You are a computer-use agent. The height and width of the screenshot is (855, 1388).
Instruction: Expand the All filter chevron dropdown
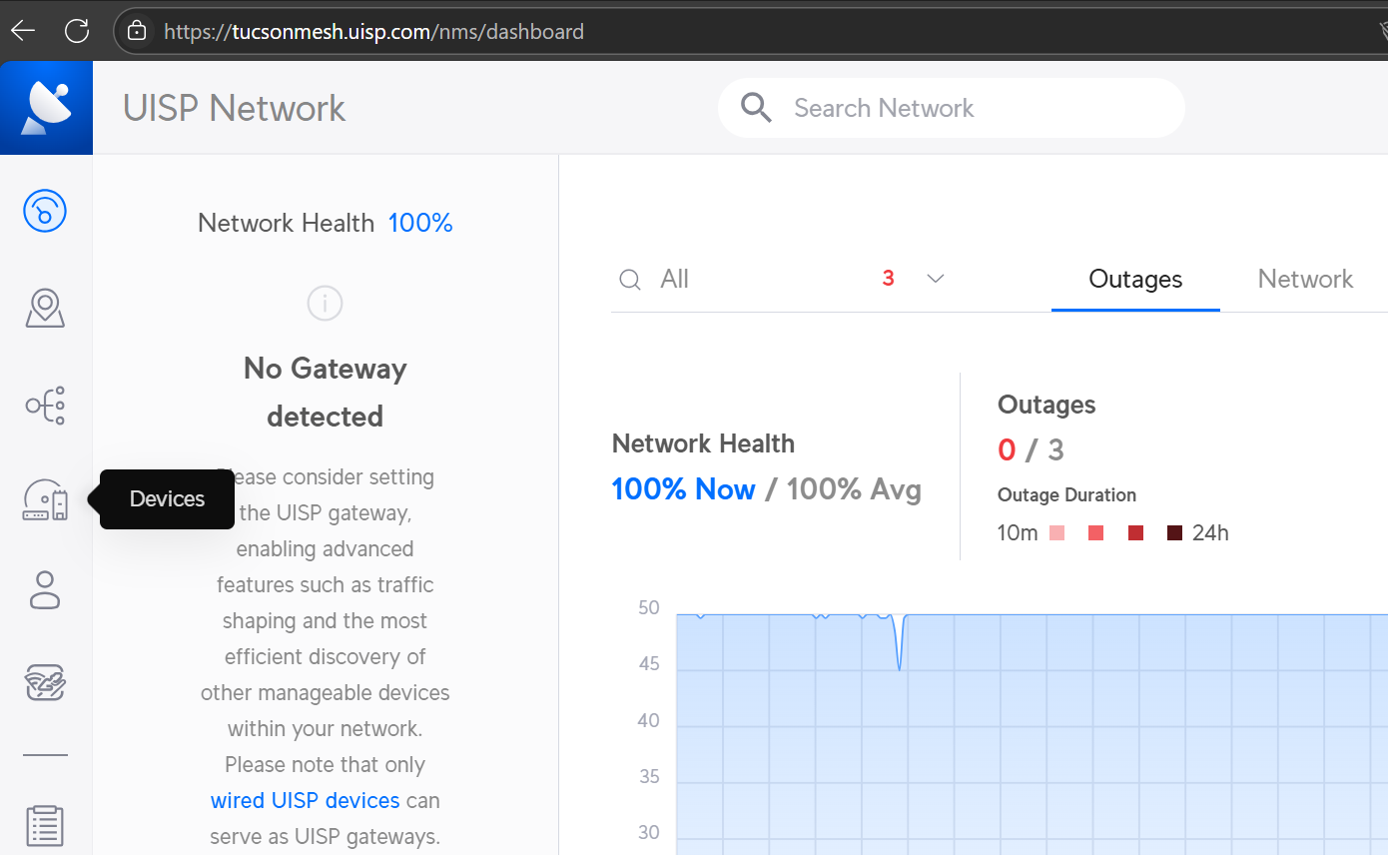[x=935, y=279]
